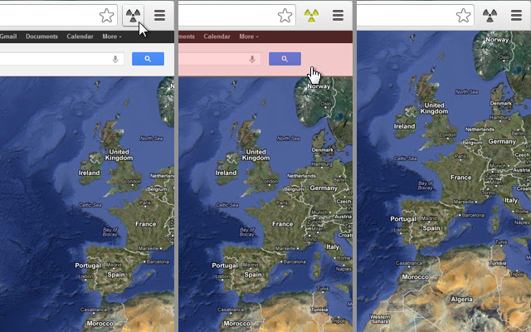Click microphone icon in pink search box

252,59
